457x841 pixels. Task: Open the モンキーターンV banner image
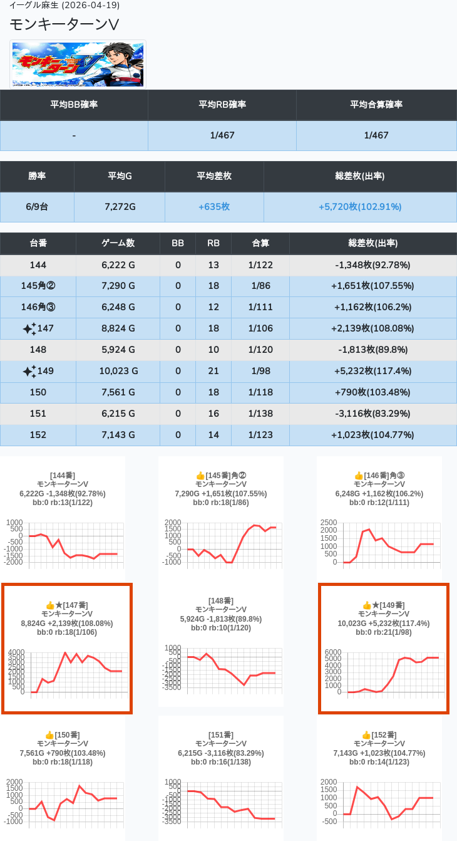pyautogui.click(x=78, y=65)
